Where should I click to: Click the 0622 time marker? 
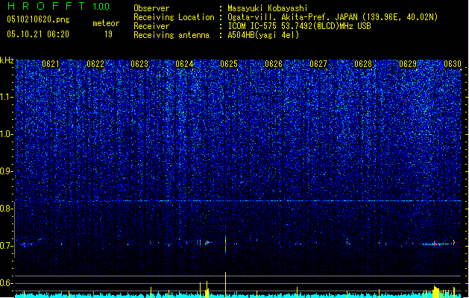click(x=95, y=64)
